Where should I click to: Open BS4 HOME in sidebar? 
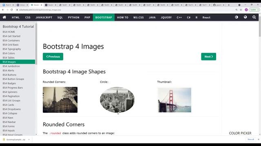tap(9, 32)
